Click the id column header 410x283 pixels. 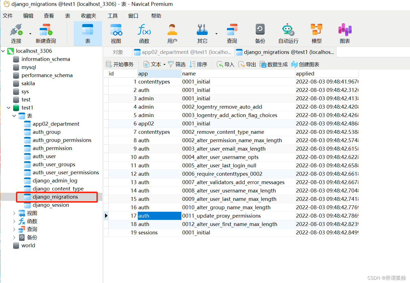[x=123, y=74]
